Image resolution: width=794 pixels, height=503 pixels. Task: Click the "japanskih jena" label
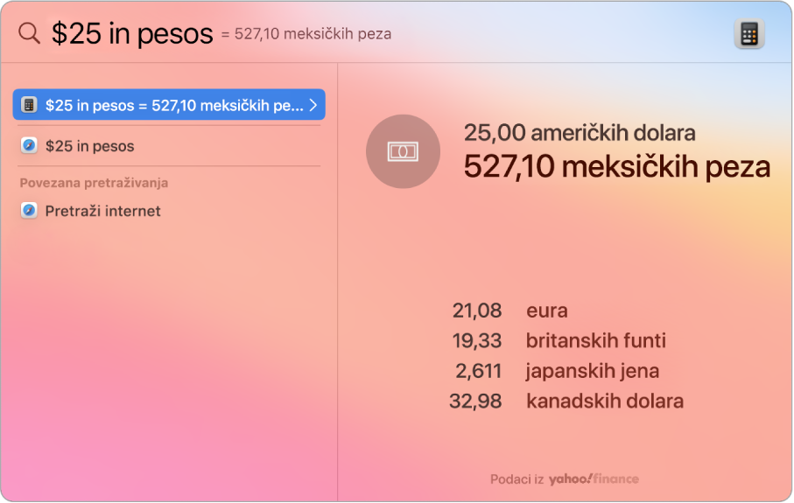pyautogui.click(x=593, y=371)
